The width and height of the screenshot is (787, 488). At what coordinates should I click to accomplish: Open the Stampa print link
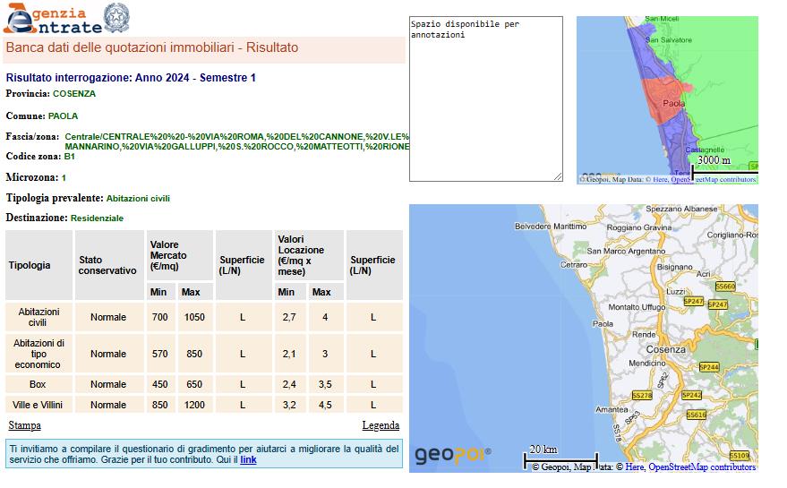(24, 425)
